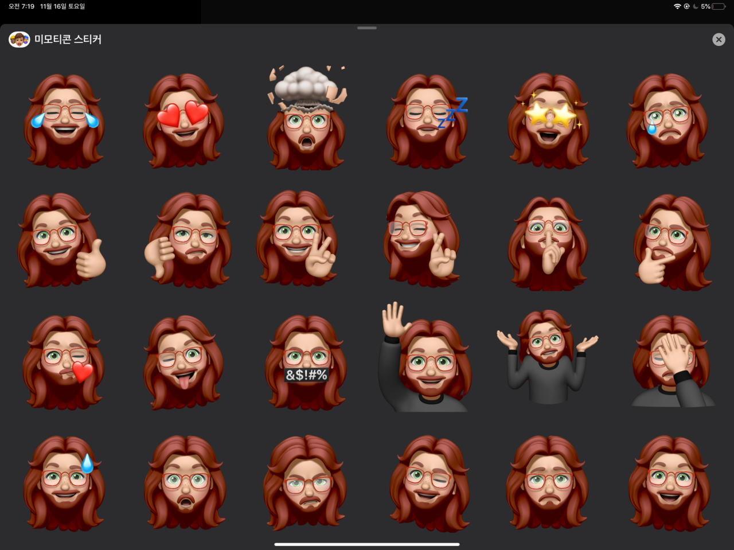Select the blowing kiss heart Memoji sticker
This screenshot has height=550, width=734.
coord(64,362)
